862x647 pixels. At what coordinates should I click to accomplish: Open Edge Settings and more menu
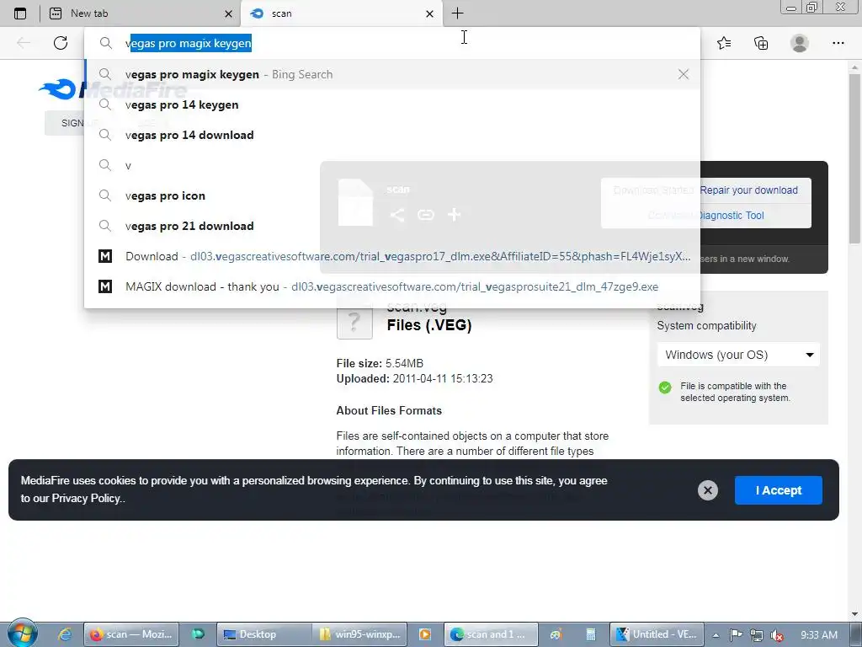pyautogui.click(x=838, y=43)
